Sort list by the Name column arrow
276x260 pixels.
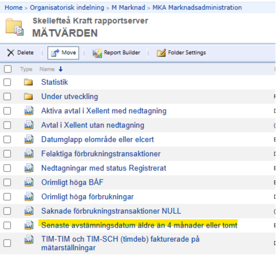(60, 69)
